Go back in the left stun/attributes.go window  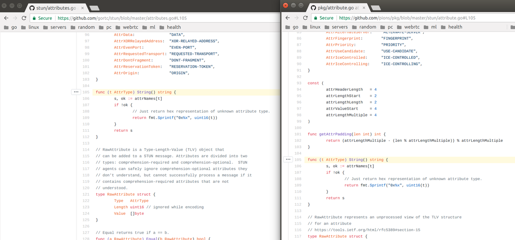[x=6, y=18]
